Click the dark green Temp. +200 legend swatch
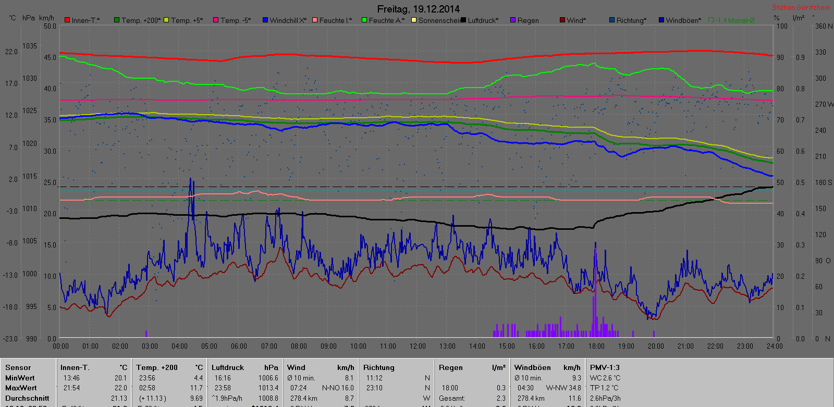This screenshot has height=407, width=834. pyautogui.click(x=117, y=20)
